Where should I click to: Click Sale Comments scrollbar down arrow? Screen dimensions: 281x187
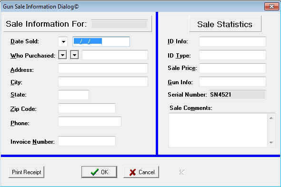point(271,142)
